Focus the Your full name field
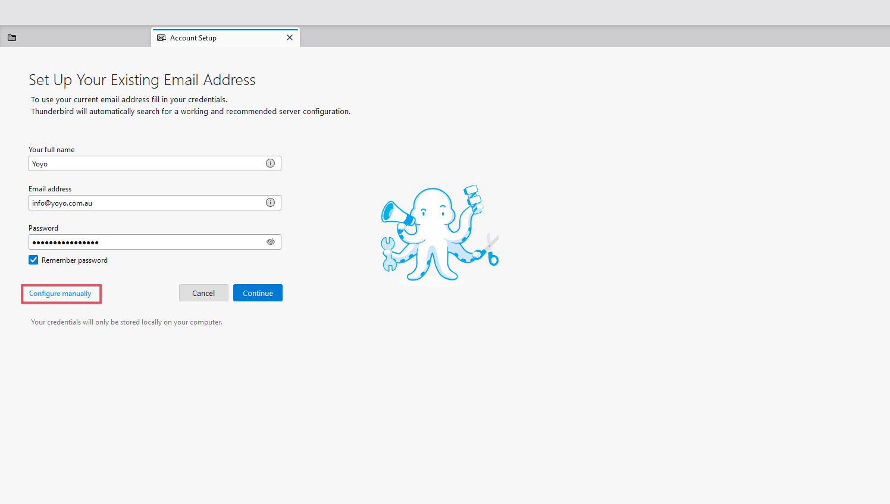This screenshot has width=890, height=504. click(155, 163)
